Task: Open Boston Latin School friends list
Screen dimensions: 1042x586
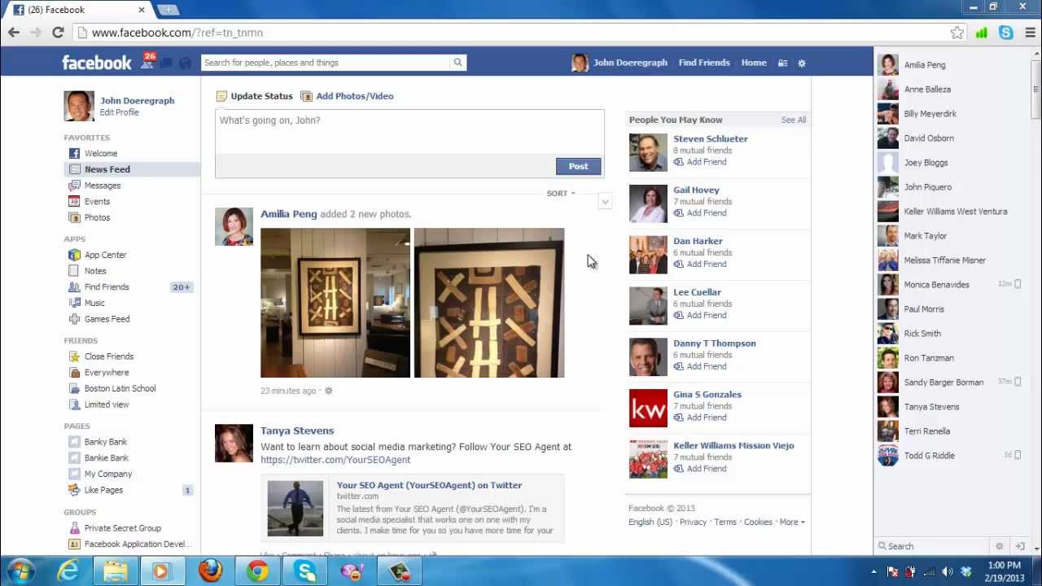Action: (120, 388)
